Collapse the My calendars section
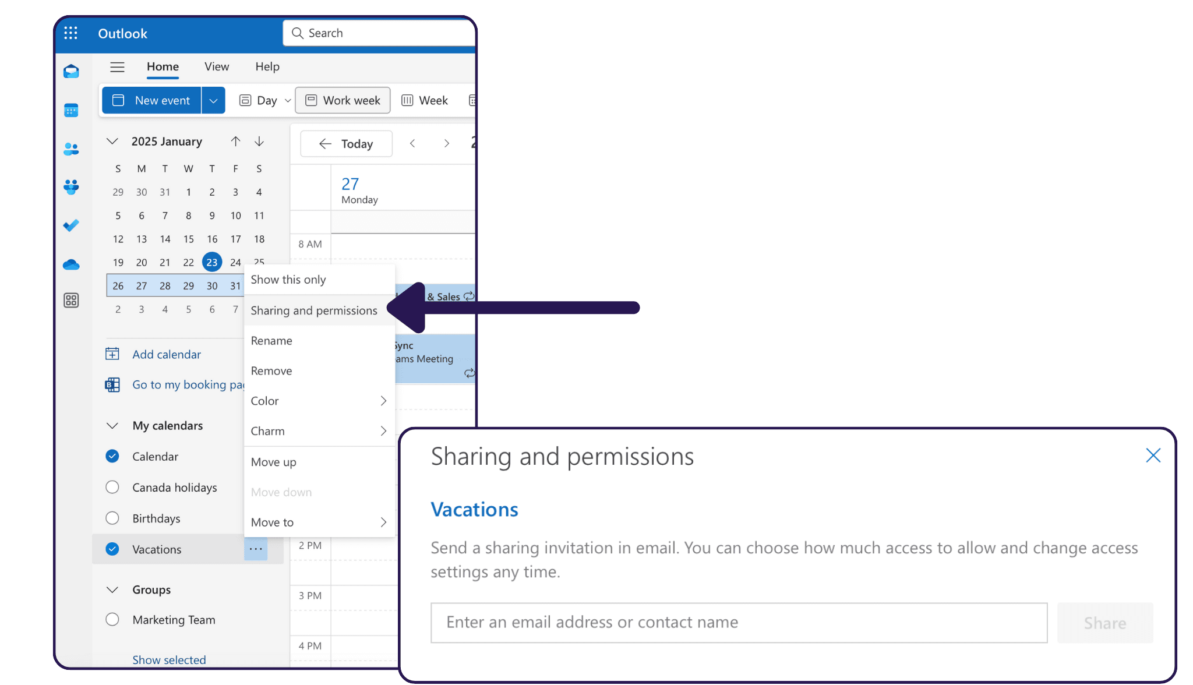This screenshot has width=1193, height=685. (112, 426)
